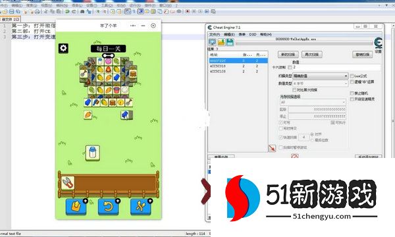Click the Save icon in Notepad++ toolbar
Screen dimensions: 395x237
[12, 11]
